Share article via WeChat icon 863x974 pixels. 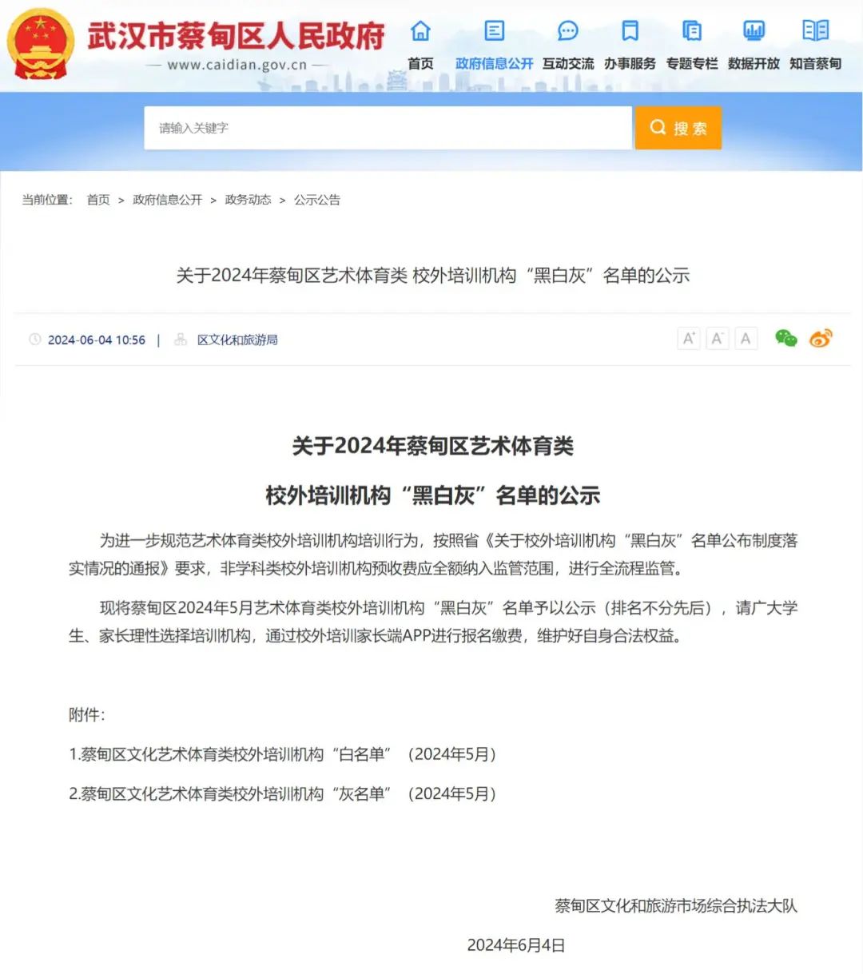pyautogui.click(x=786, y=339)
